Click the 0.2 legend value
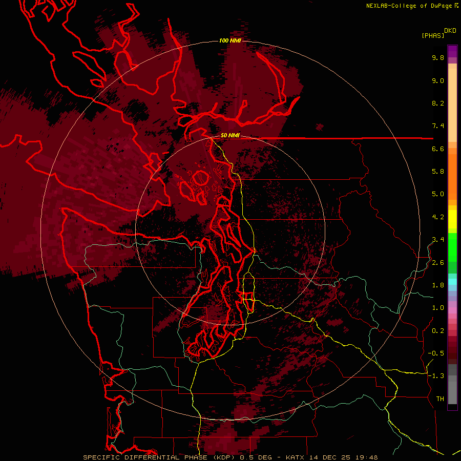 pos(438,331)
